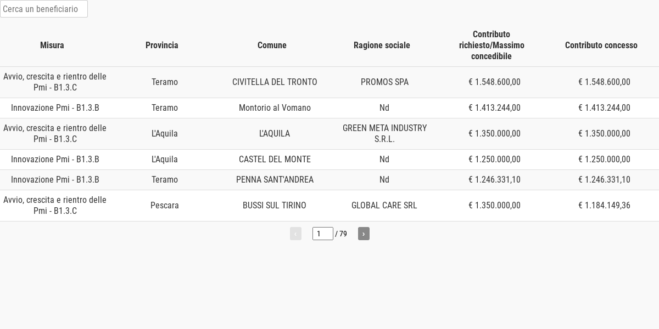The height and width of the screenshot is (329, 659).
Task: Click the 'Cerca un beneficiario' search field
Action: pyautogui.click(x=44, y=9)
